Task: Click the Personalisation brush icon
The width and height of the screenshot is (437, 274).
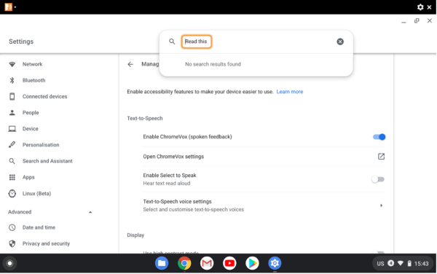Action: [x=12, y=145]
